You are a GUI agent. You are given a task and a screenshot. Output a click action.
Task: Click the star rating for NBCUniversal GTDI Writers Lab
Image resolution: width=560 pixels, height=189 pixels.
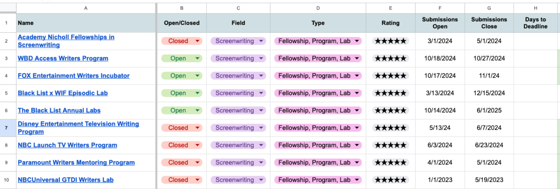click(x=390, y=180)
